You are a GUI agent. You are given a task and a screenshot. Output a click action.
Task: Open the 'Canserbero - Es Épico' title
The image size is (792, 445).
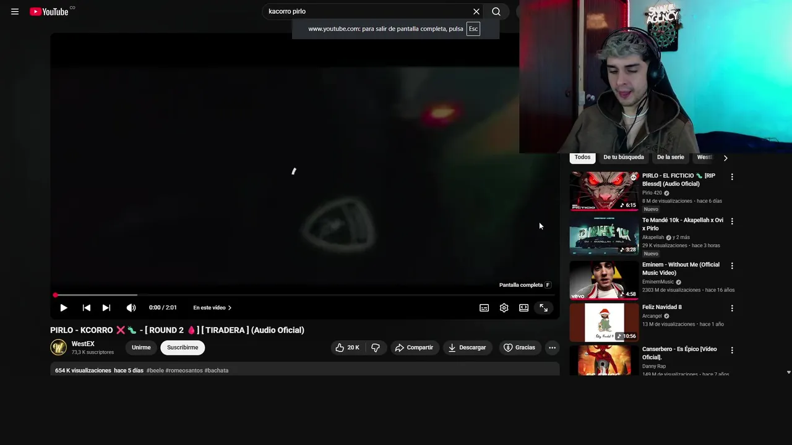click(679, 353)
